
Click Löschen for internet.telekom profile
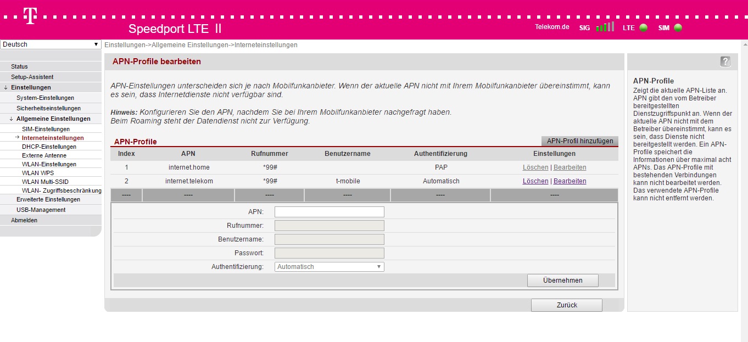[535, 181]
